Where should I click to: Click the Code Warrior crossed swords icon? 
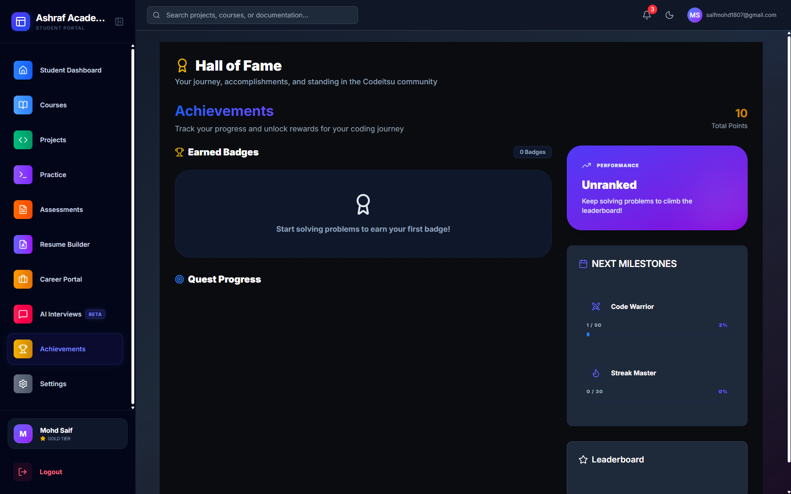coord(596,307)
